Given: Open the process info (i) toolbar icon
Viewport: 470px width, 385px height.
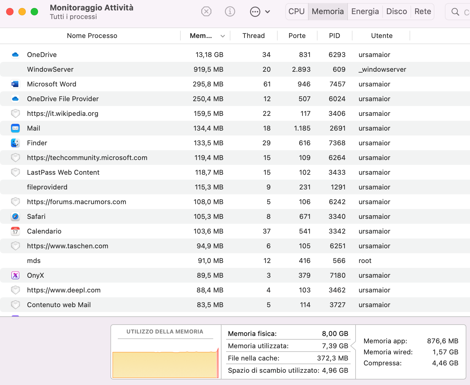Looking at the screenshot, I should pos(230,12).
